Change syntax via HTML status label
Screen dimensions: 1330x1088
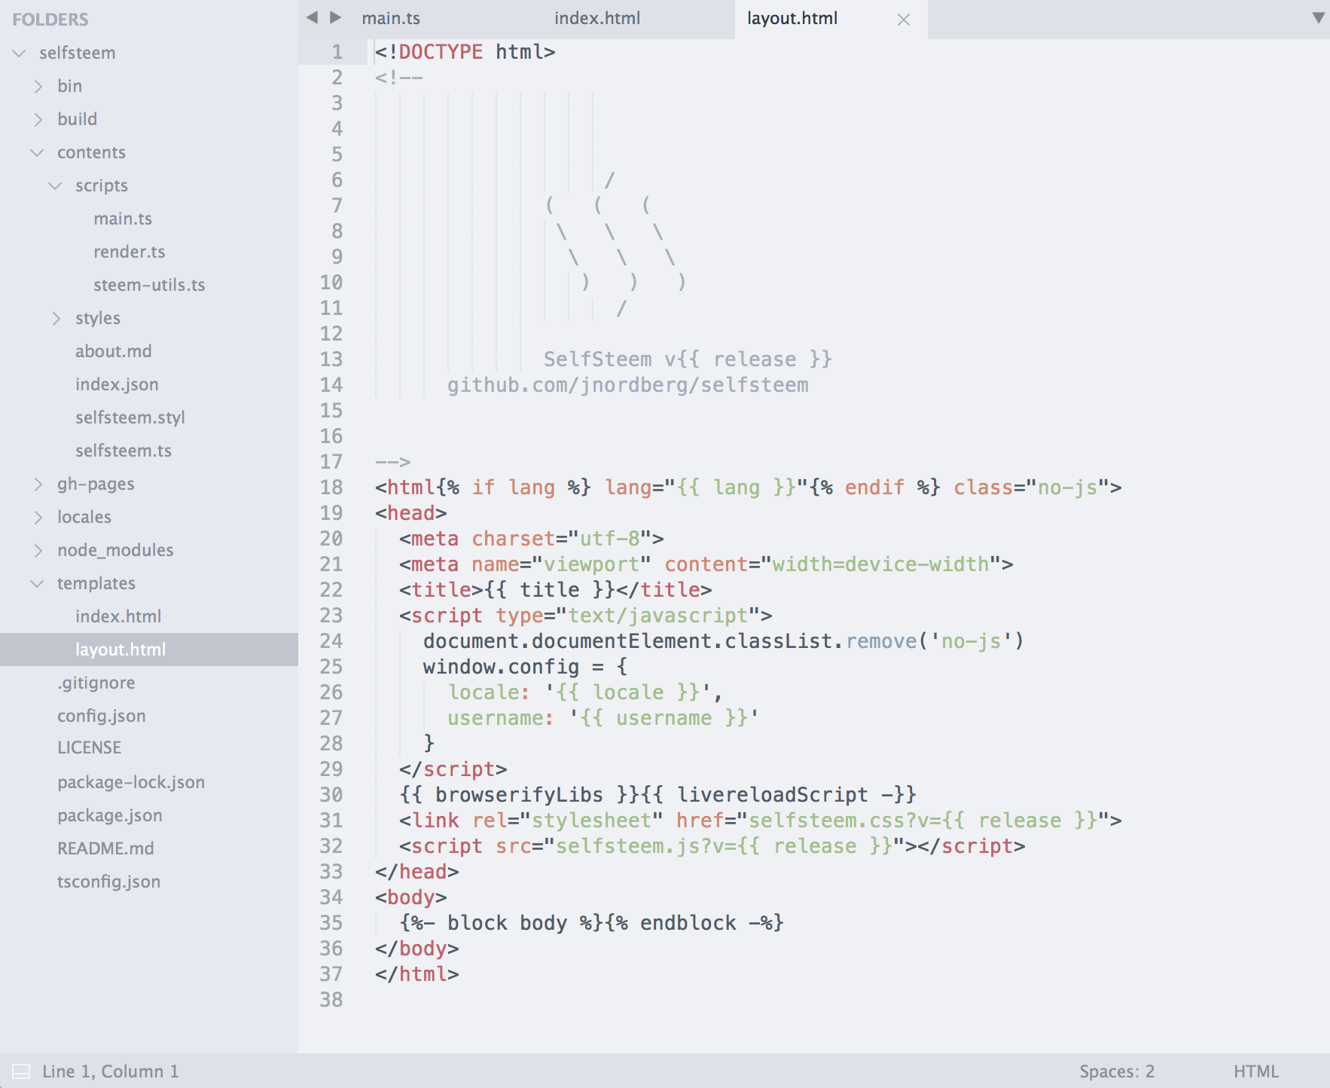click(x=1256, y=1071)
